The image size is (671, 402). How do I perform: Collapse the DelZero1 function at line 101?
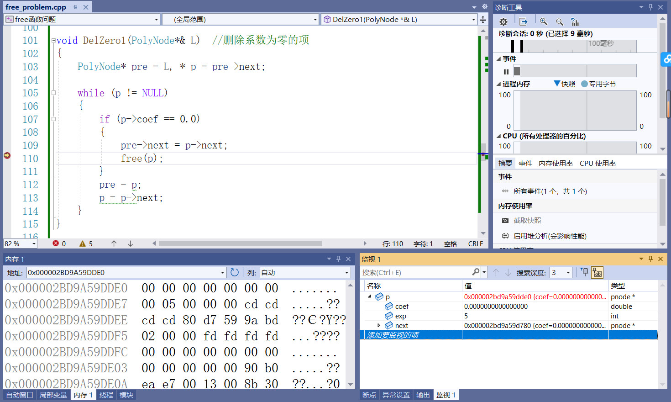coord(53,40)
